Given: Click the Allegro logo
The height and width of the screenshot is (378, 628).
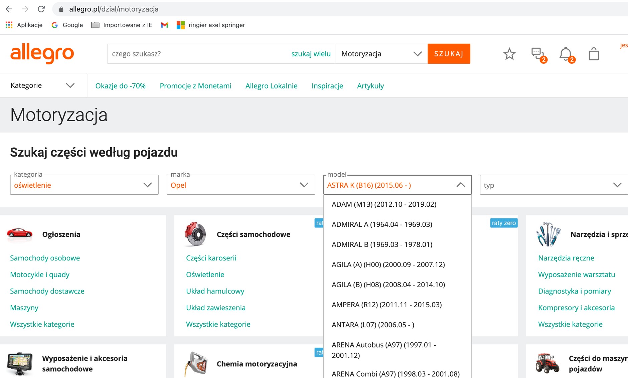Looking at the screenshot, I should click(x=42, y=53).
